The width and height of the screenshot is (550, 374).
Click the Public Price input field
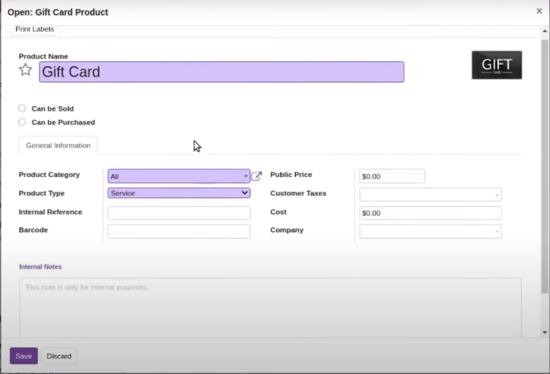click(392, 176)
